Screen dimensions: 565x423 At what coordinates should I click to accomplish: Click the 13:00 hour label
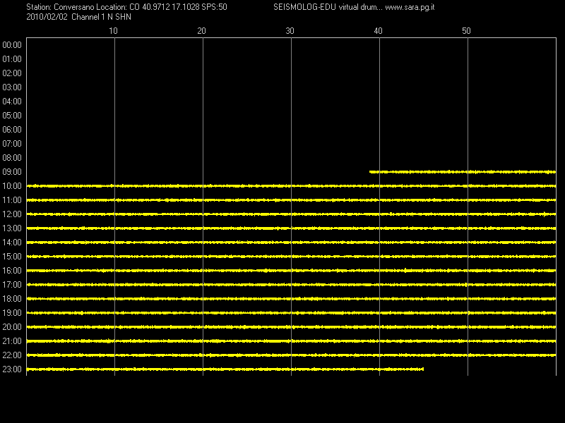12,228
